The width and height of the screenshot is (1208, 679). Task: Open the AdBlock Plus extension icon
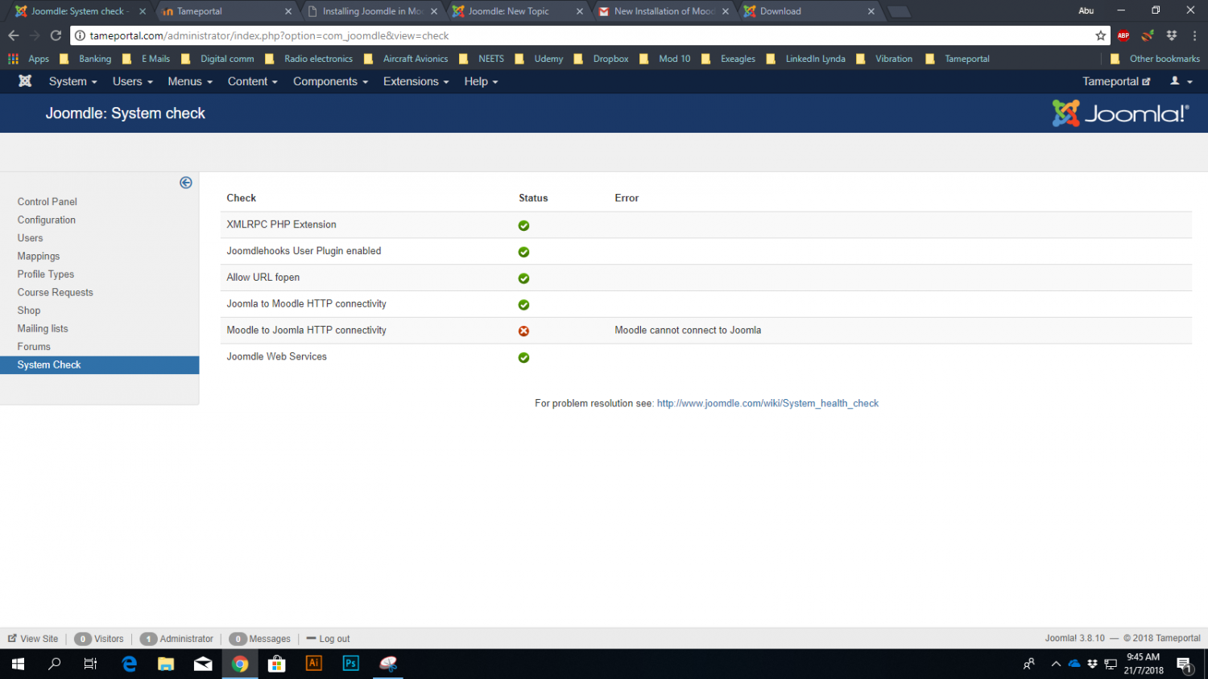coord(1123,35)
